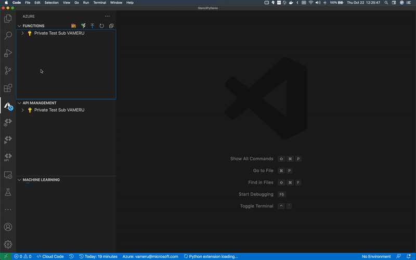Click Deploy to Function App arrow icon
Viewport: 416px width, 260px height.
coord(93,25)
